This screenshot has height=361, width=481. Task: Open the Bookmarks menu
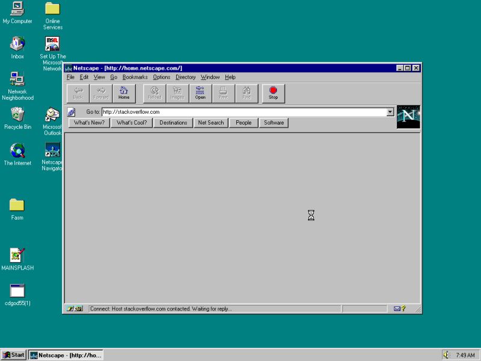coord(136,77)
